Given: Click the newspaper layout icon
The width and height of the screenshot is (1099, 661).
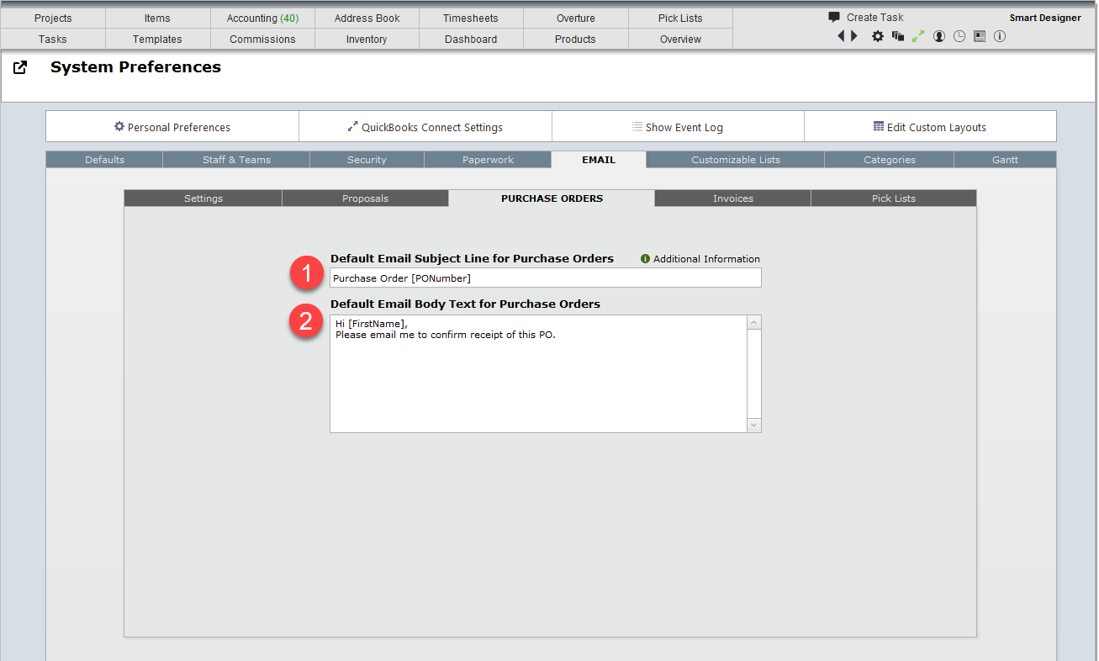Looking at the screenshot, I should (980, 36).
